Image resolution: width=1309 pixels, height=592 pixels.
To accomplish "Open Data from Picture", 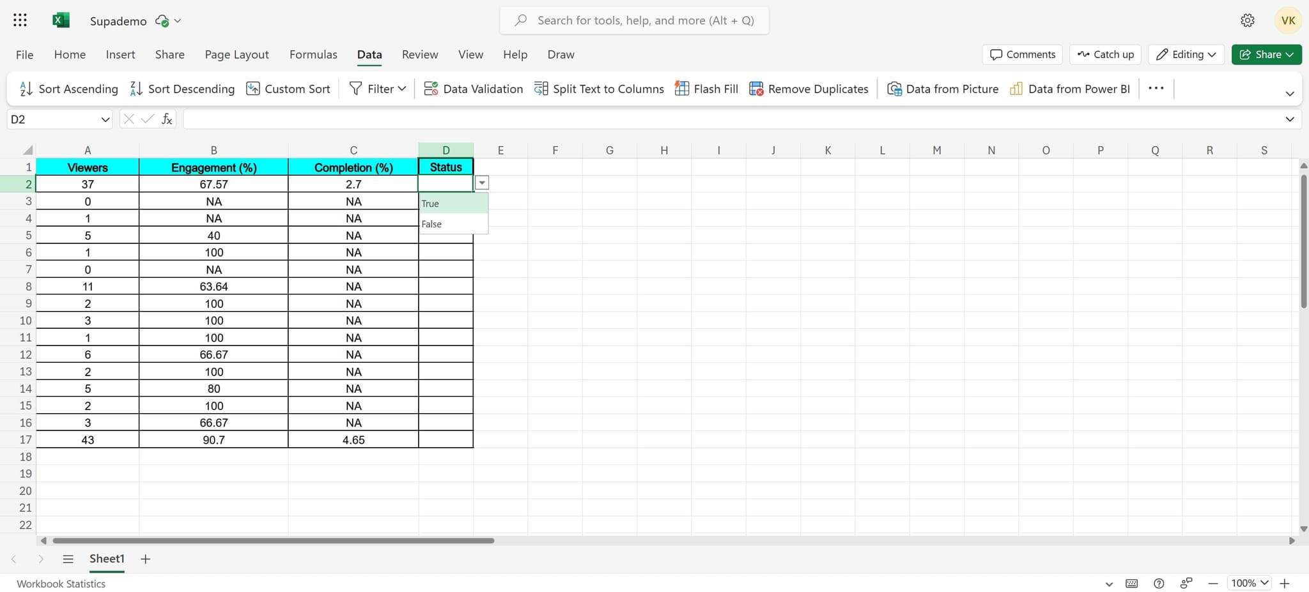I will click(x=943, y=89).
